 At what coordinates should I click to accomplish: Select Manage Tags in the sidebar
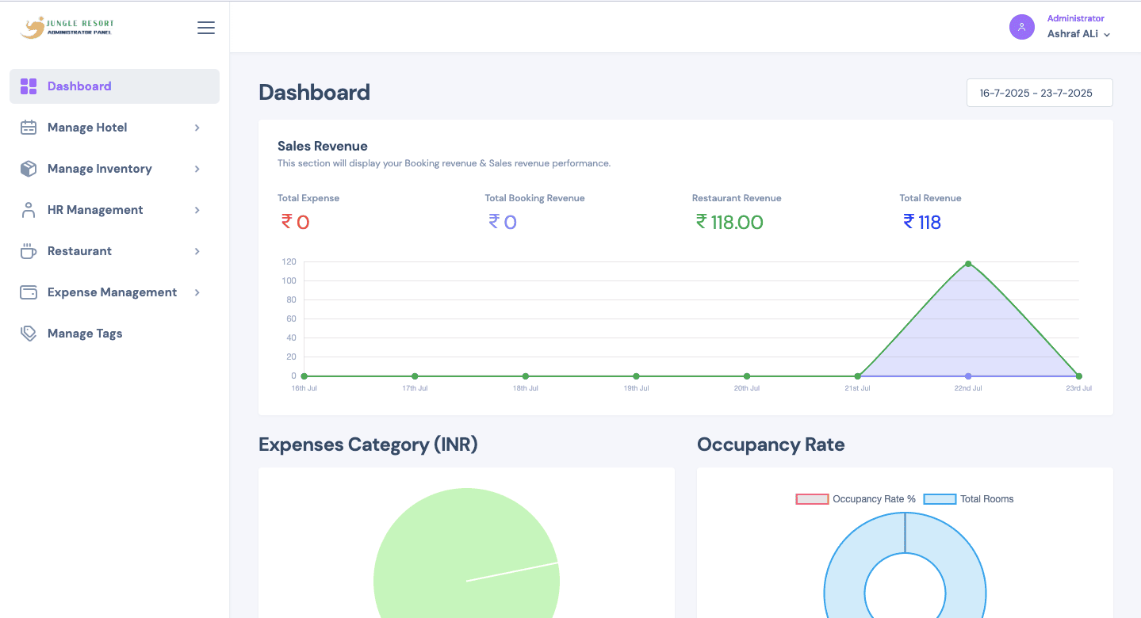(85, 334)
